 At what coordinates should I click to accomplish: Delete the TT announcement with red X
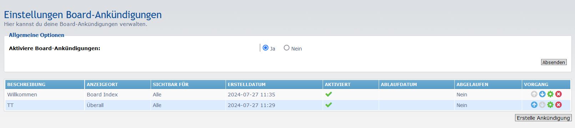pyautogui.click(x=559, y=105)
